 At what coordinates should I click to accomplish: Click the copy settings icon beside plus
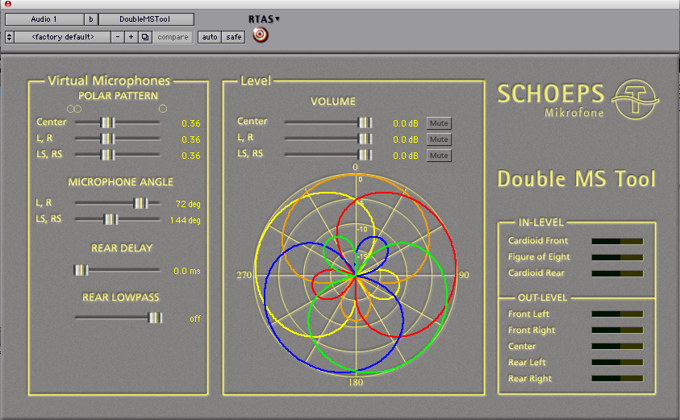pyautogui.click(x=145, y=37)
